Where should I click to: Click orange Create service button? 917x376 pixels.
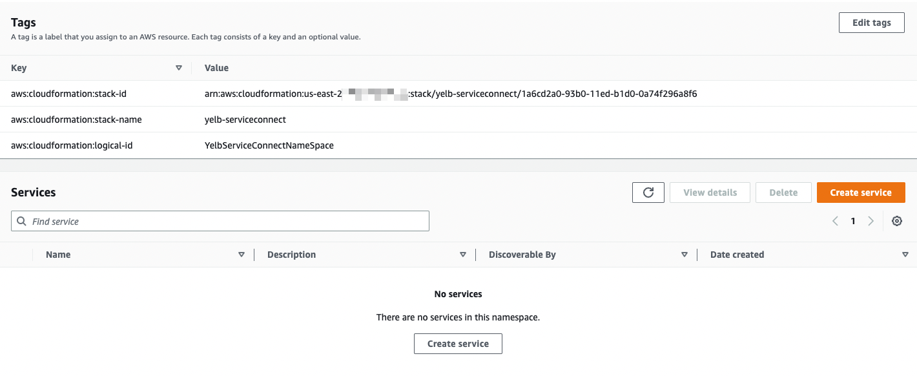pos(861,193)
